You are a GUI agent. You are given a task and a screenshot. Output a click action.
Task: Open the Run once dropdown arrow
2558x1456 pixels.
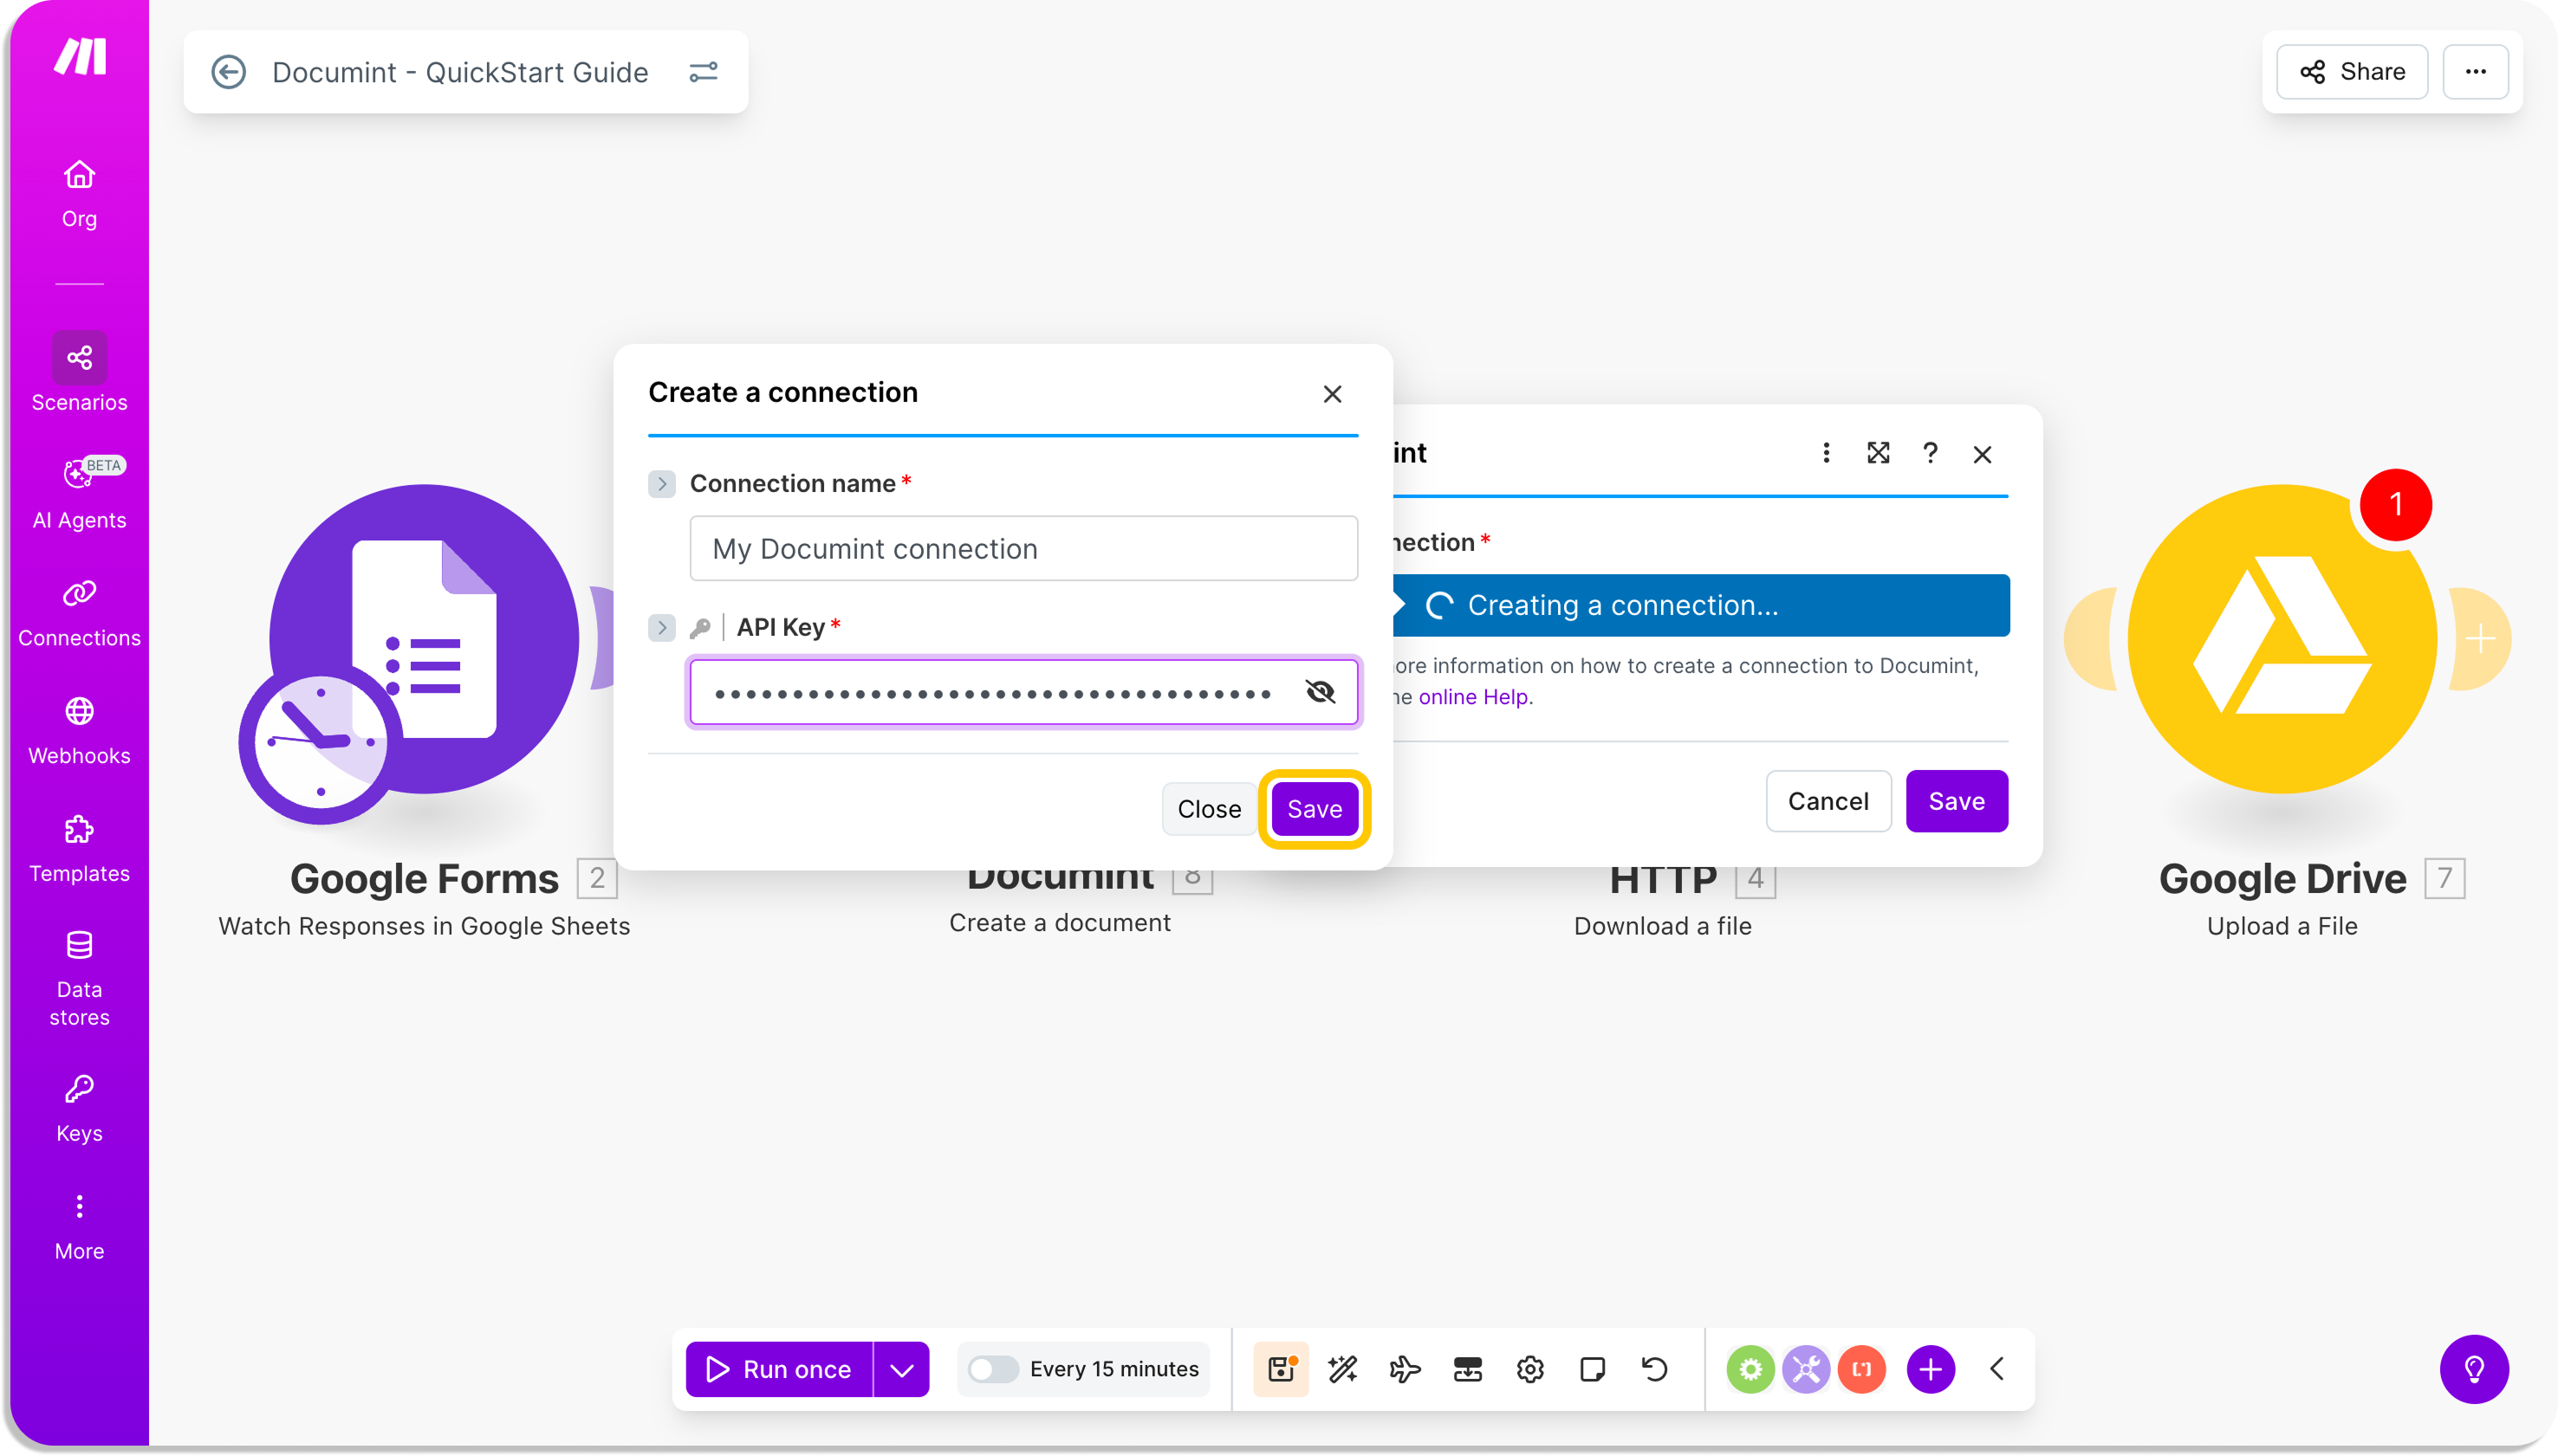[x=901, y=1369]
